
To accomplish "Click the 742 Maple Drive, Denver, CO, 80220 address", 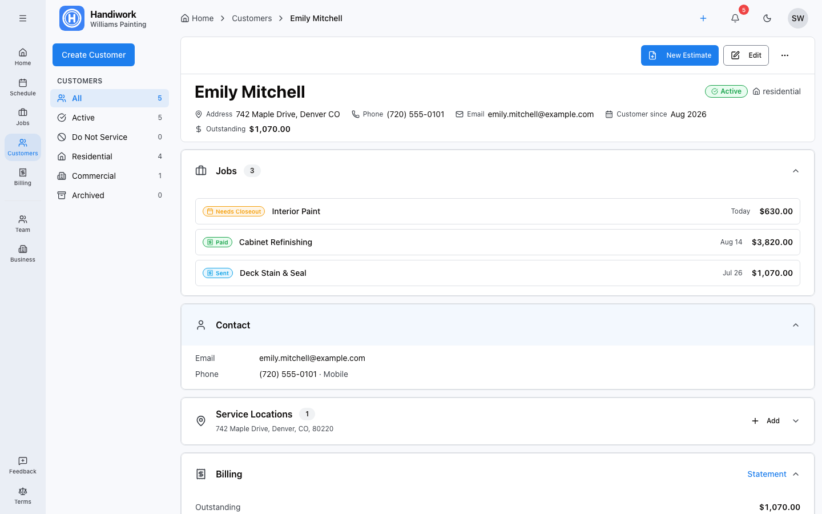I will (275, 429).
